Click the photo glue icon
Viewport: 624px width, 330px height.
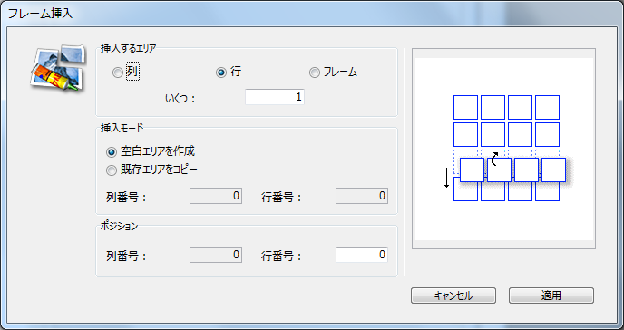point(58,68)
